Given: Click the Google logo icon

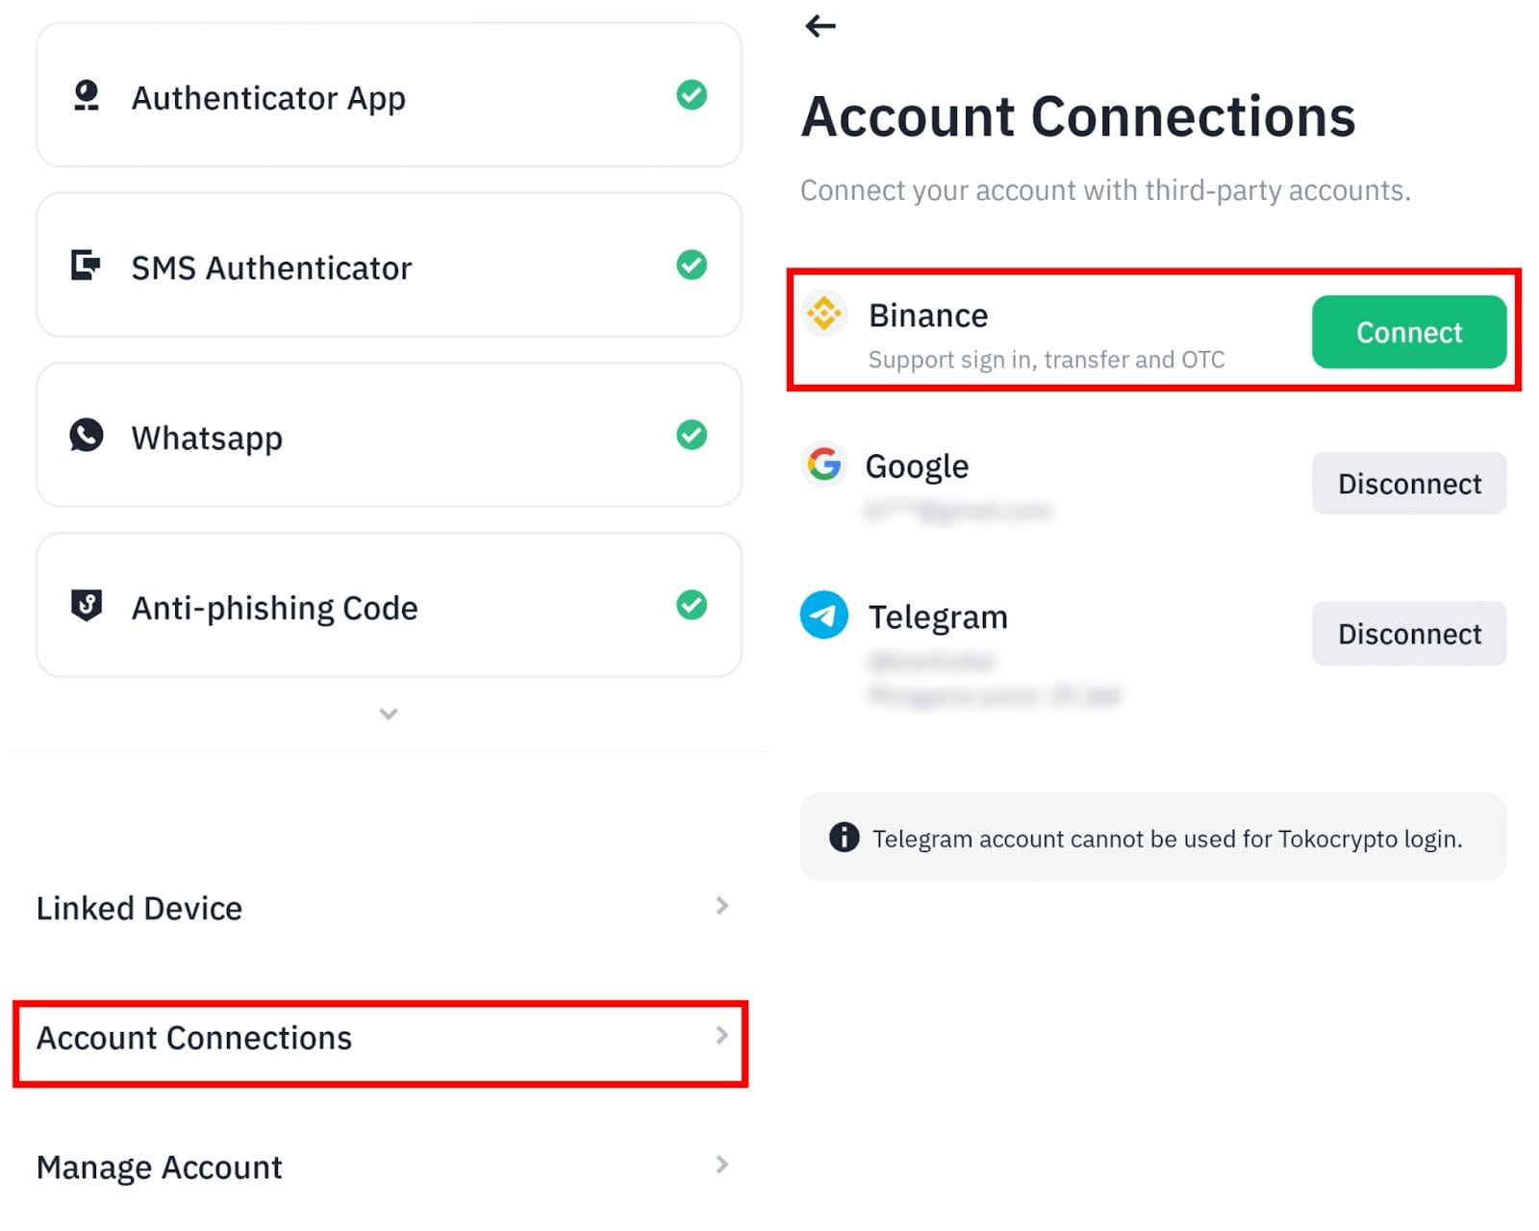Looking at the screenshot, I should (x=824, y=465).
